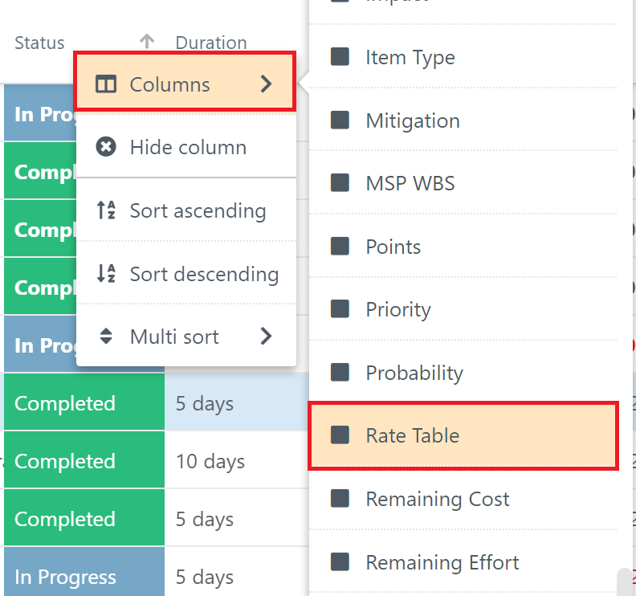Select the green Completed status cell beside 10 days
This screenshot has height=596, width=636.
click(84, 460)
